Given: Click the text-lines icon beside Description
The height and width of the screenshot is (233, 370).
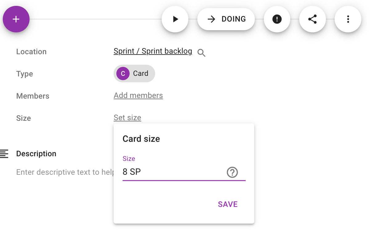Looking at the screenshot, I should (4, 153).
